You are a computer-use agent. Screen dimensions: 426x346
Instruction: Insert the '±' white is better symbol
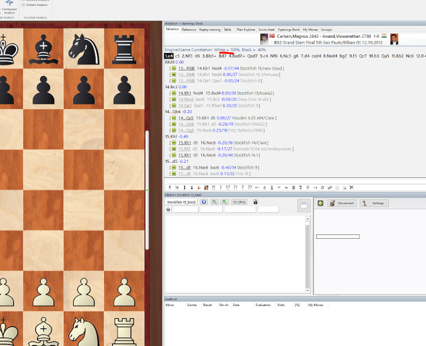click(x=265, y=187)
